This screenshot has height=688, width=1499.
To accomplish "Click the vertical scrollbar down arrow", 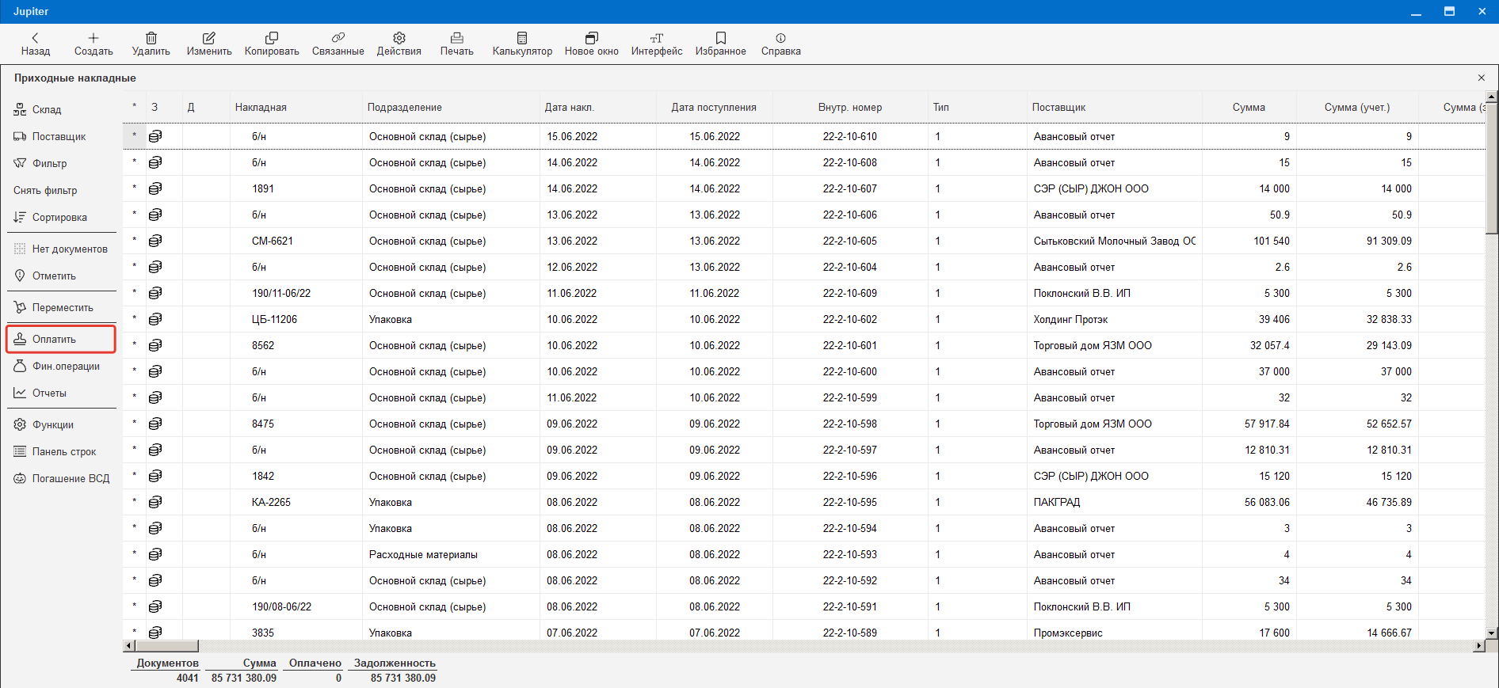I will pos(1492,633).
